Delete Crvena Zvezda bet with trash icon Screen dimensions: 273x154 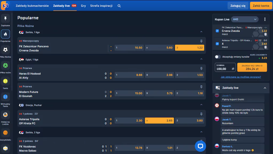coord(265,34)
